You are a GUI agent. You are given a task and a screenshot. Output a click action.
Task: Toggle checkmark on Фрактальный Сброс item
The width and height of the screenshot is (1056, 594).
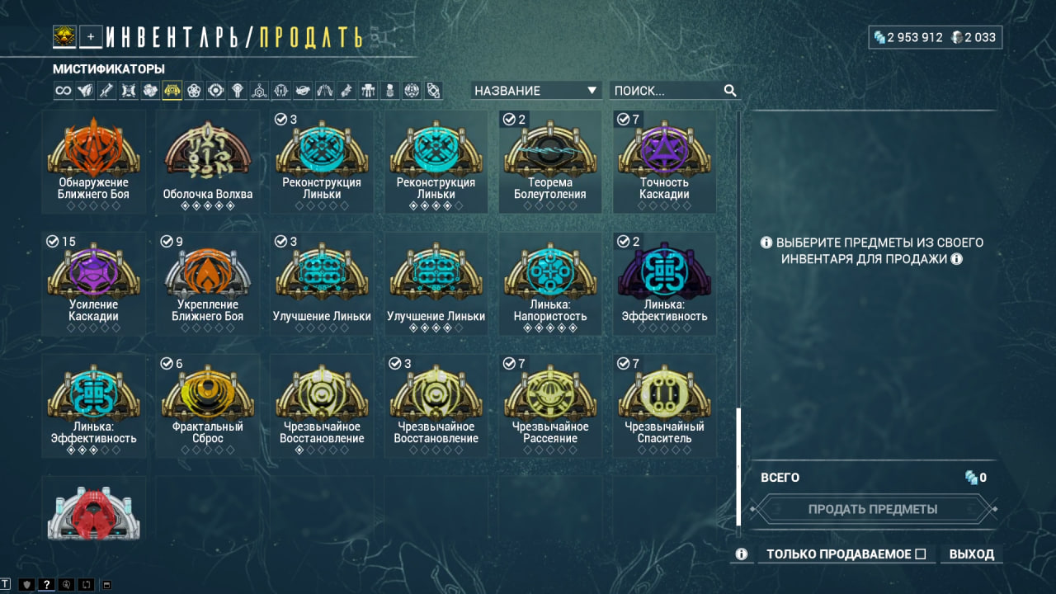(x=166, y=364)
